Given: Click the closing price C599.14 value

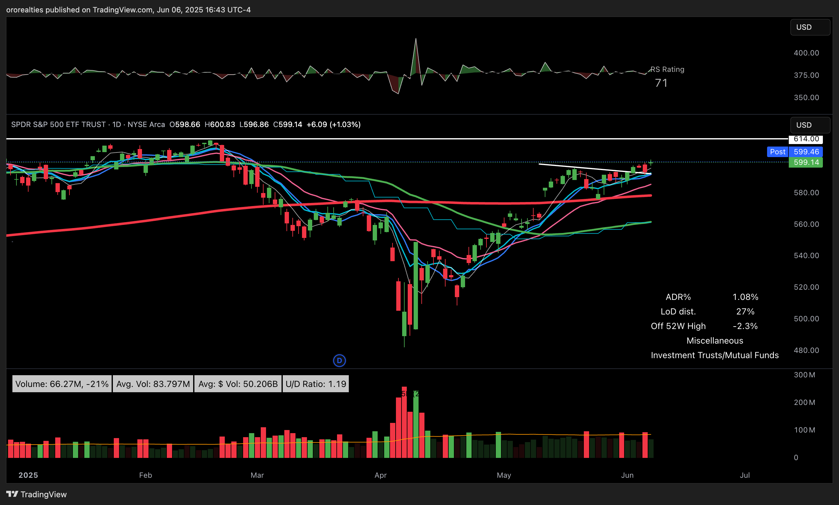Looking at the screenshot, I should [x=288, y=125].
